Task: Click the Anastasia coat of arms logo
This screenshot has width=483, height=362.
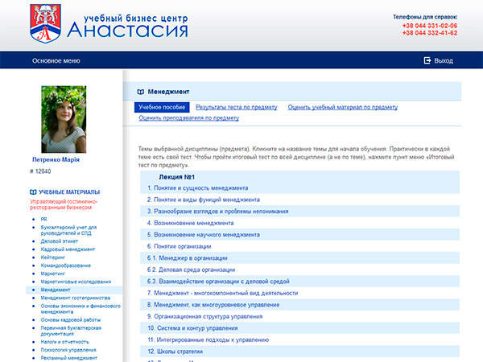Action: point(45,23)
